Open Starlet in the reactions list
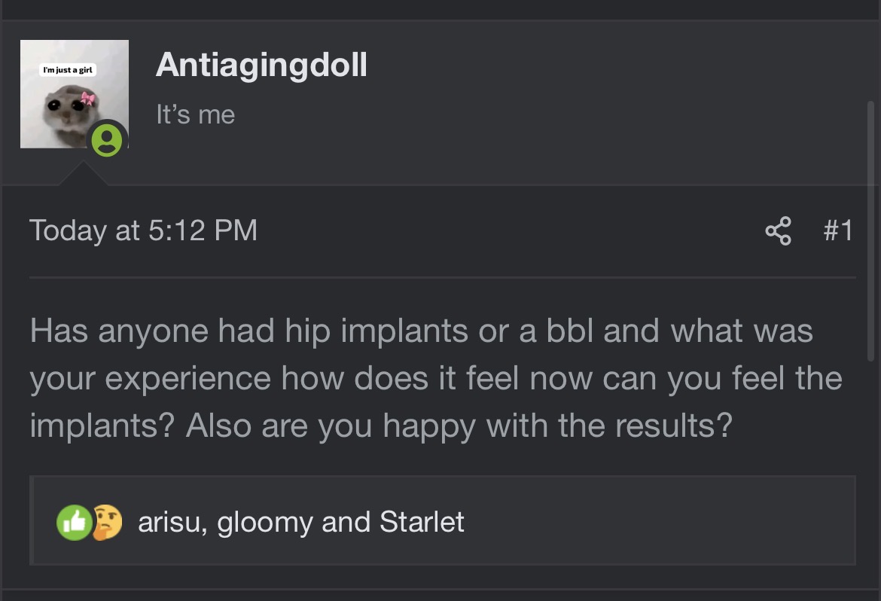The image size is (881, 601). coord(422,522)
